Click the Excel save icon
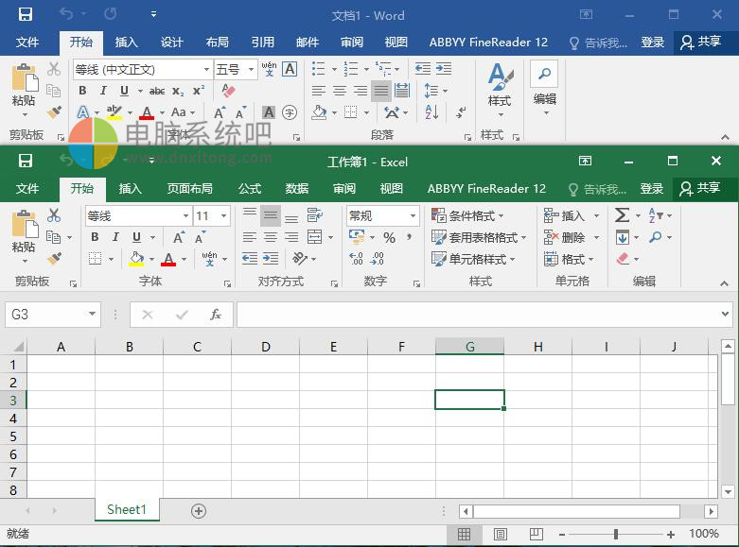This screenshot has height=547, width=739. point(25,161)
